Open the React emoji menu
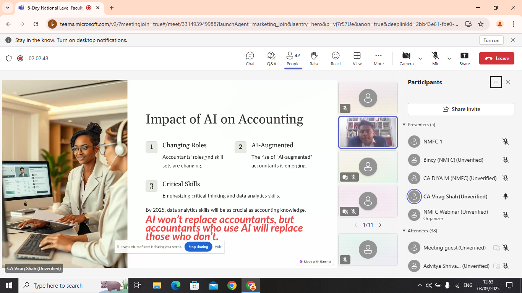Screen dimensions: 522x293 (x=336, y=59)
